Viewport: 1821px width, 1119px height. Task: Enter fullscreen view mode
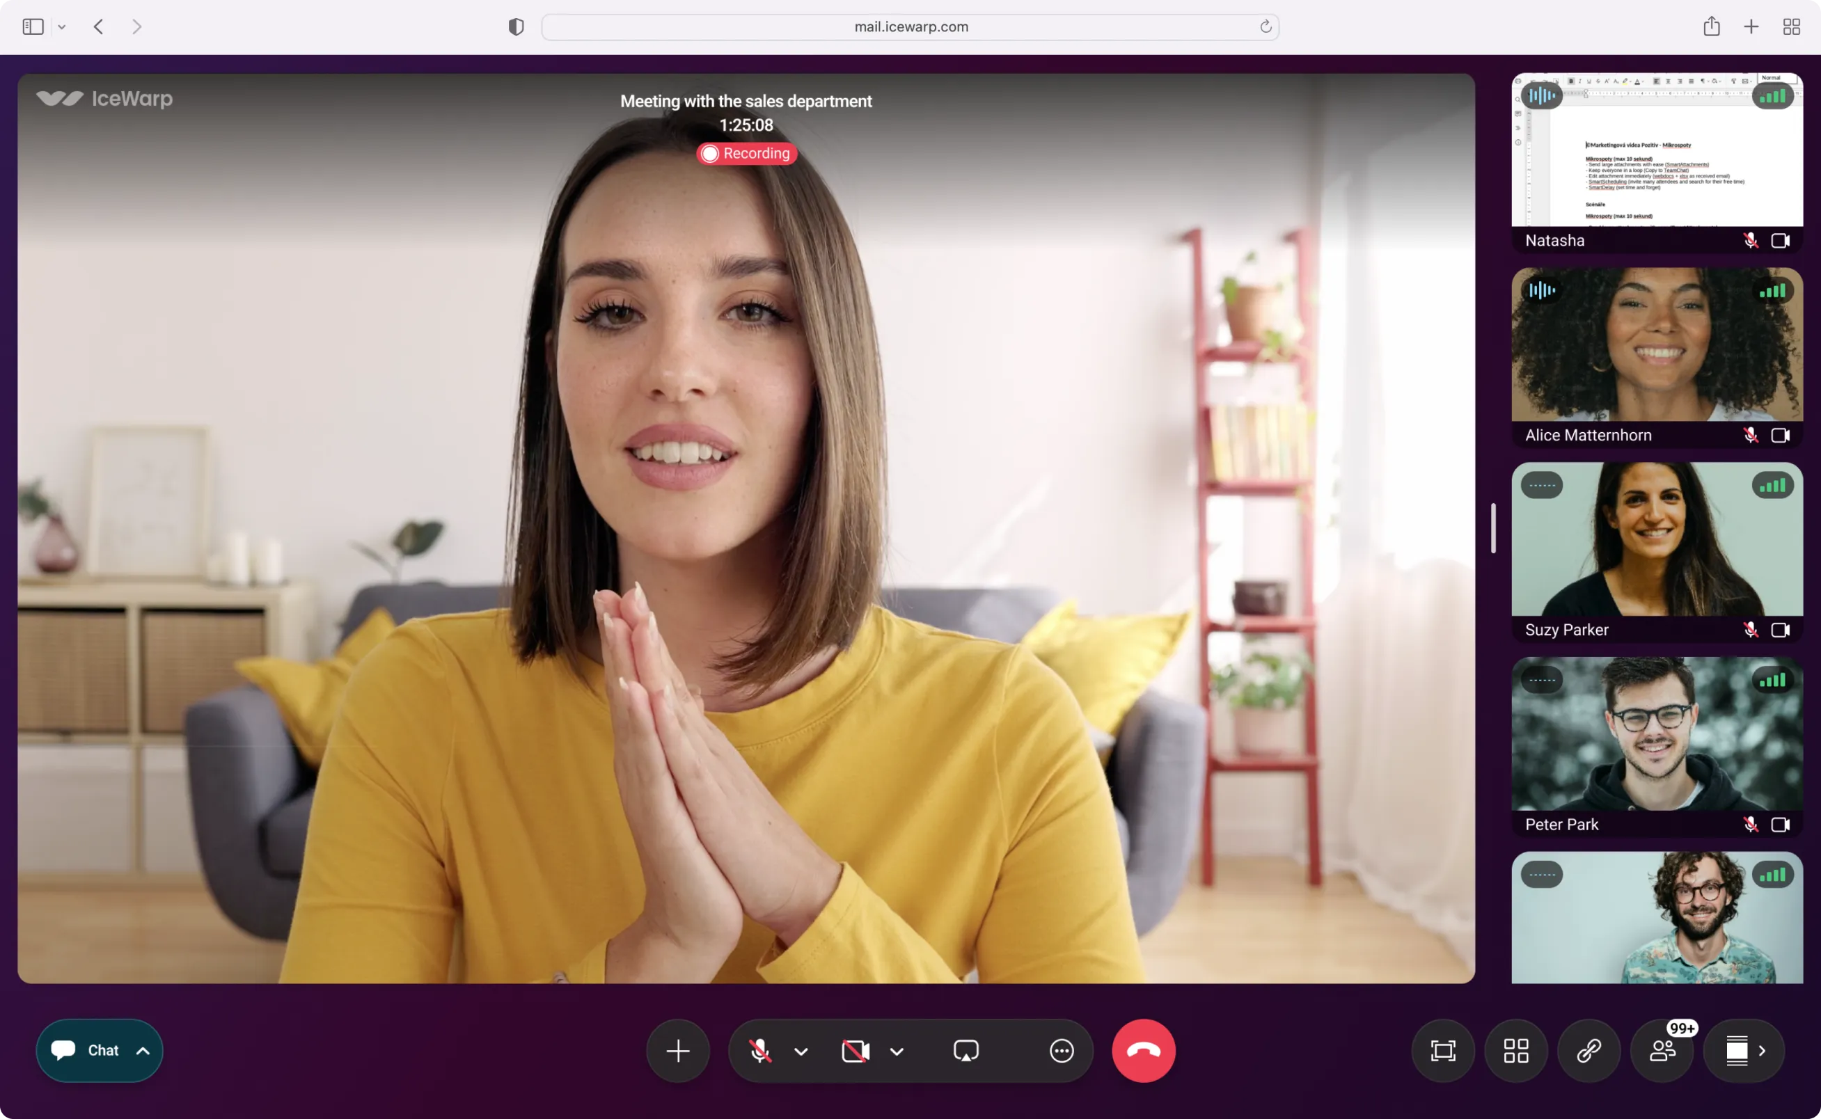pyautogui.click(x=1443, y=1050)
